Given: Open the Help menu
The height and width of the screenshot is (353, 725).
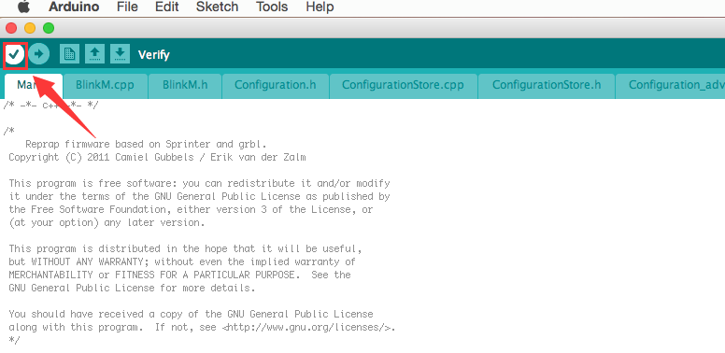Looking at the screenshot, I should (320, 7).
